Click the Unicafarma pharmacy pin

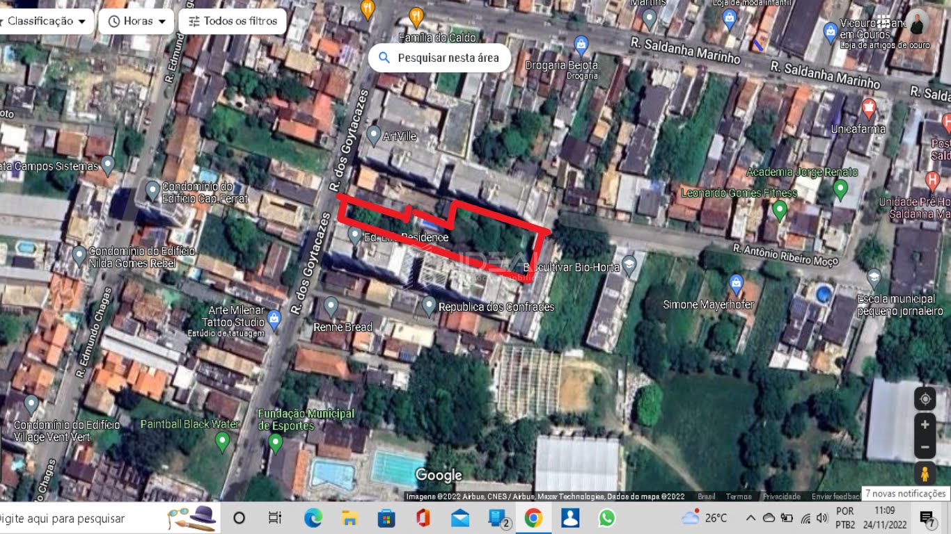tap(868, 107)
